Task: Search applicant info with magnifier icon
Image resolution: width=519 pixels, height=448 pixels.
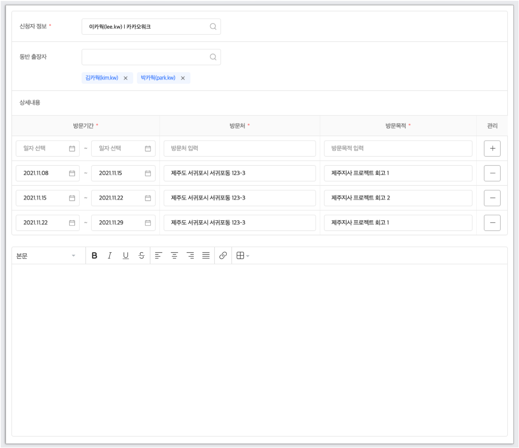Action: (213, 26)
